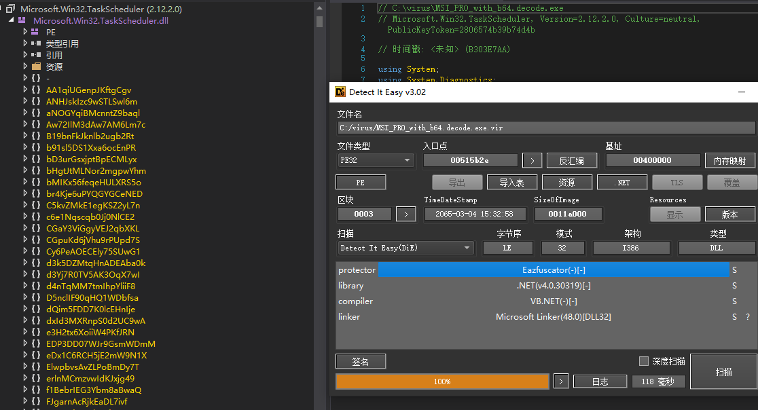Click the 100% scan progress bar
Screen dimensions: 758x410
(x=441, y=381)
